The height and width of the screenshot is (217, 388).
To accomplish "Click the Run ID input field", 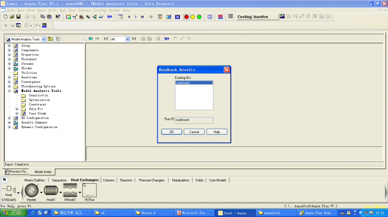I will (194, 120).
